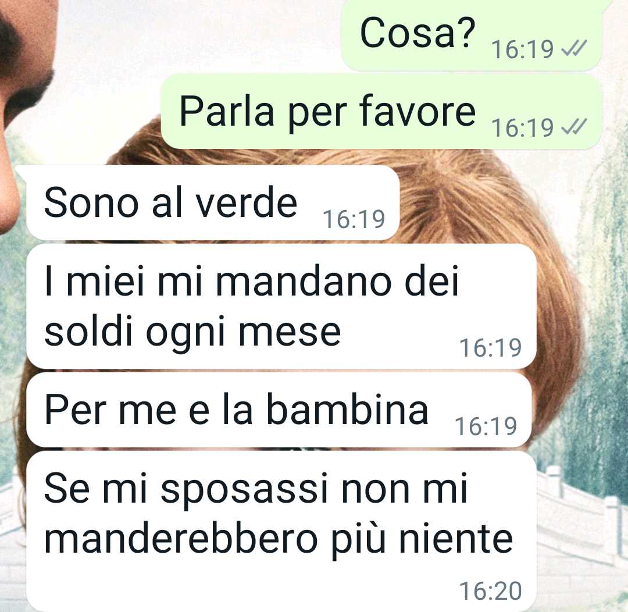Click the 16:20 timestamp on the last message
This screenshot has width=628, height=612.
point(490,590)
